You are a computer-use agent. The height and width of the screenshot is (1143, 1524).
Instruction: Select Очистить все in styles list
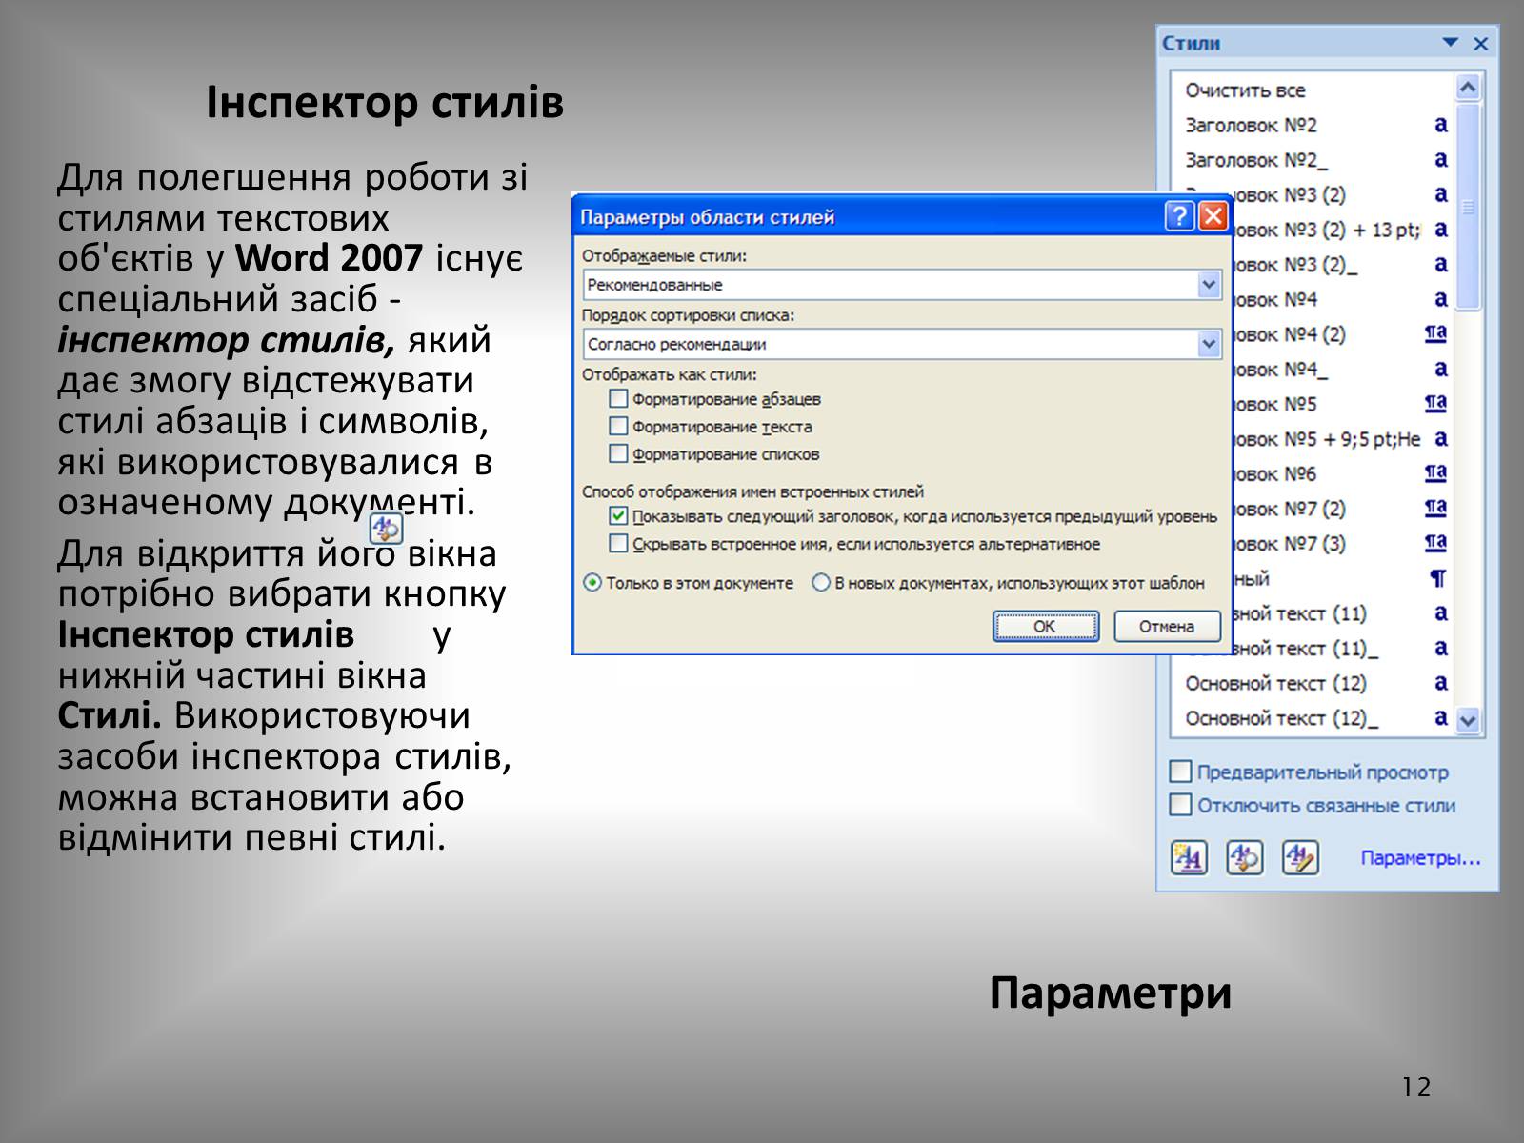1245,90
